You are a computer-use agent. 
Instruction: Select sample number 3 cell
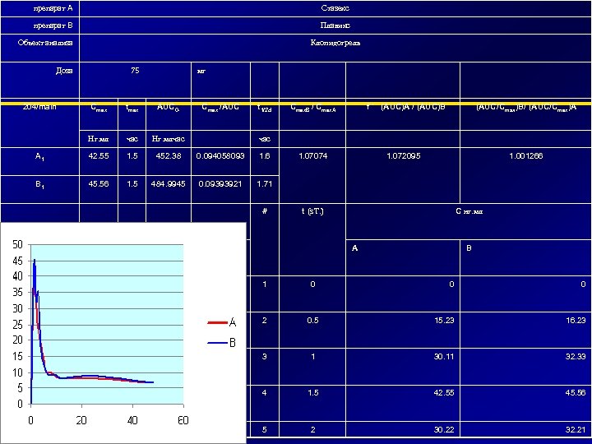pyautogui.click(x=265, y=366)
